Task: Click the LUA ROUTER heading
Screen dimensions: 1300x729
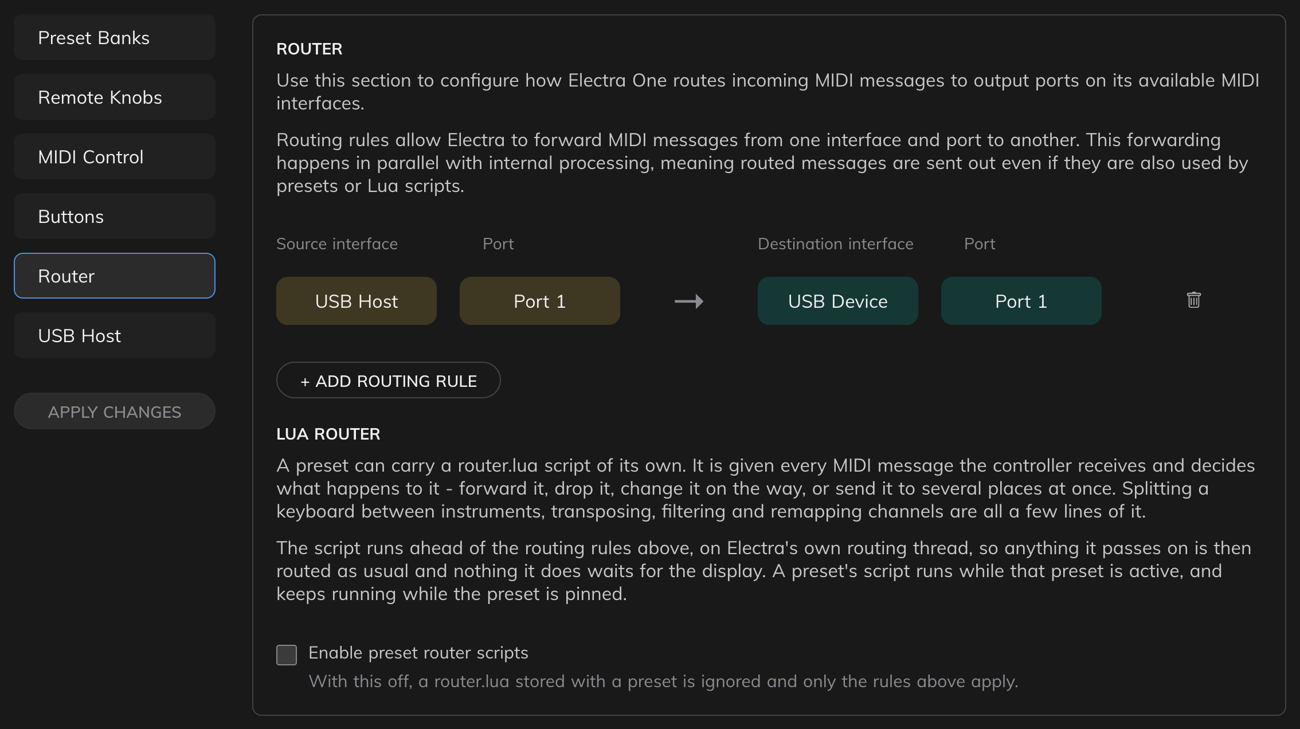Action: [328, 434]
